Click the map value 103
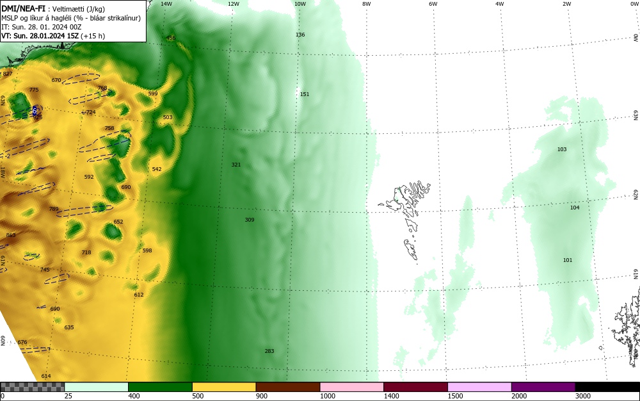640x401 pixels. [562, 149]
